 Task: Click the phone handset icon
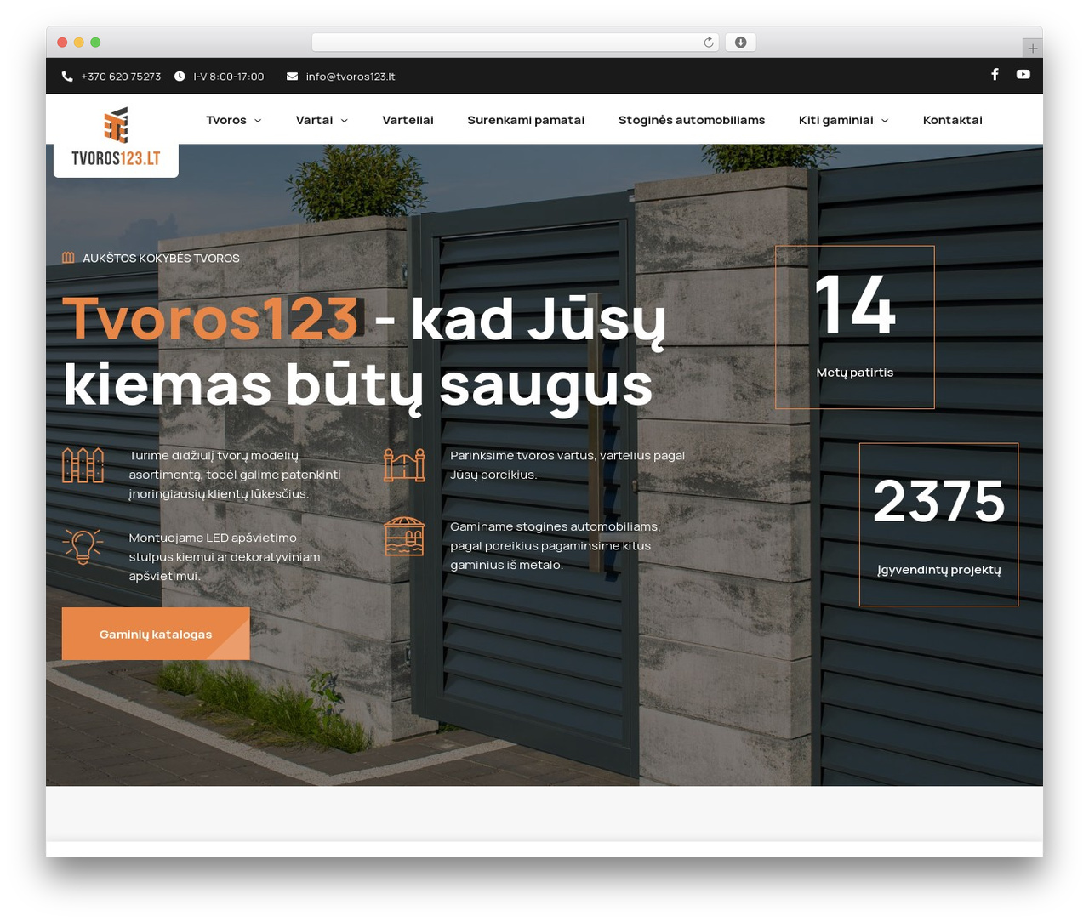point(67,77)
